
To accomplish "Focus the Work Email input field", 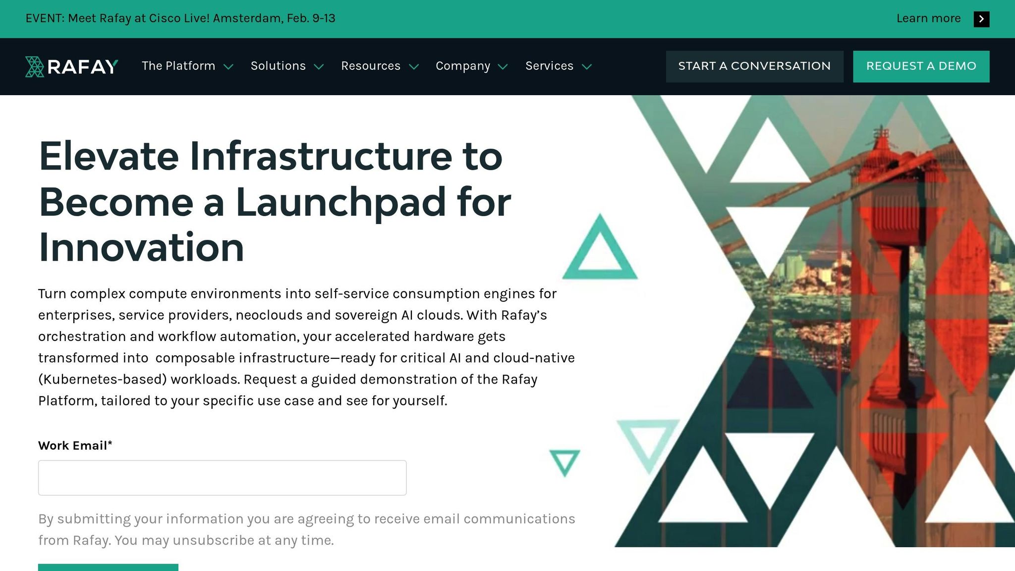I will click(222, 477).
